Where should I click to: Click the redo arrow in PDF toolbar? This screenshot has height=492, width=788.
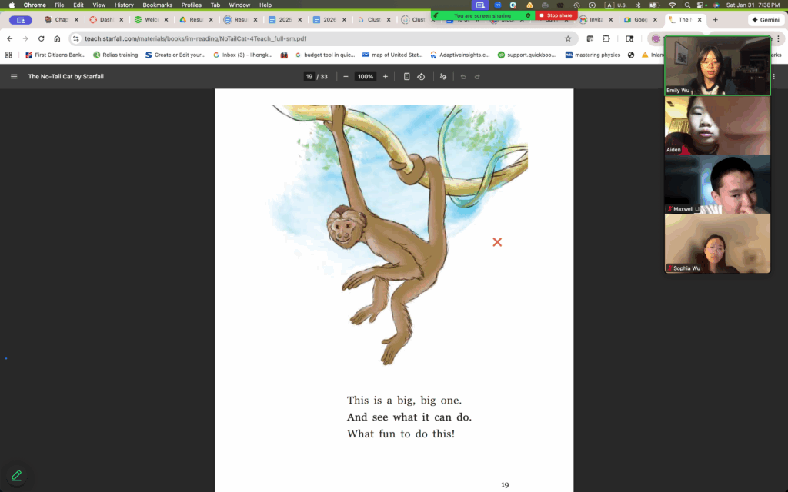click(x=477, y=76)
